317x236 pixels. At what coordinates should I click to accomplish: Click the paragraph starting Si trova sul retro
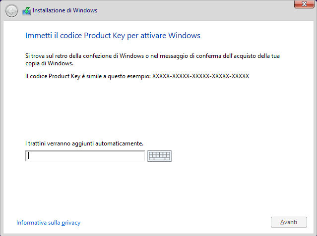(x=152, y=59)
